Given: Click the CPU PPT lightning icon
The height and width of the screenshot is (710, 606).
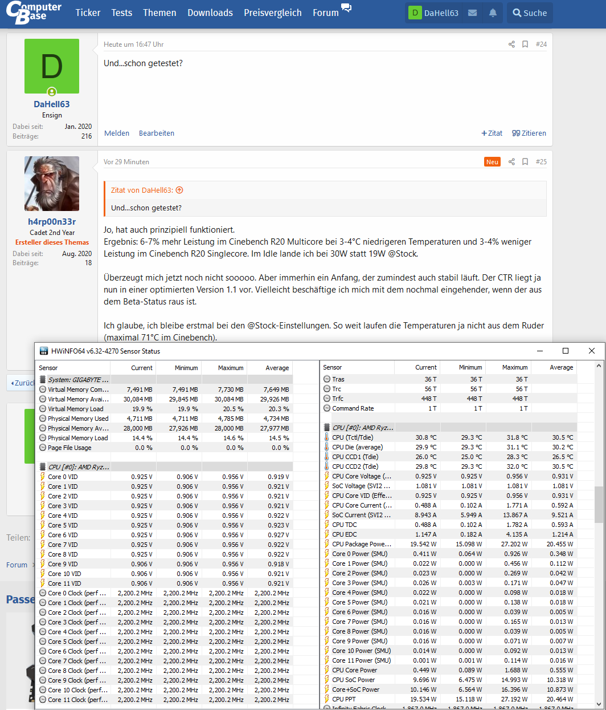Looking at the screenshot, I should [327, 699].
